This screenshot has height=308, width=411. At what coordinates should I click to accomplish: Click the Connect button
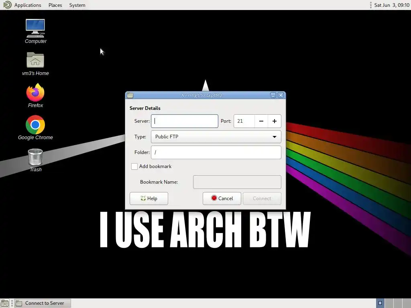tap(262, 199)
